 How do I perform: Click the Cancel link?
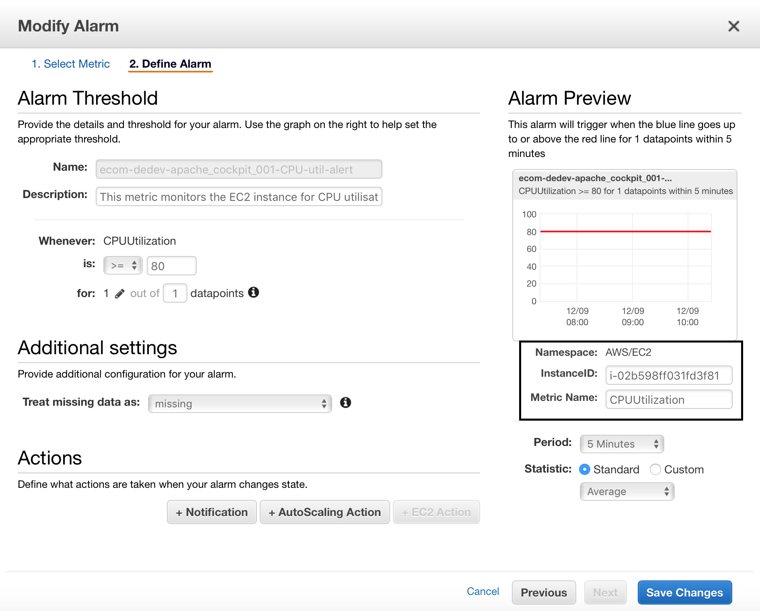(483, 591)
